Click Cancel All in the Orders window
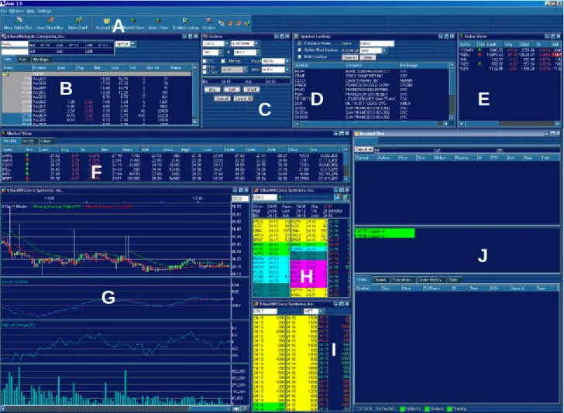The height and width of the screenshot is (413, 564). point(243,98)
